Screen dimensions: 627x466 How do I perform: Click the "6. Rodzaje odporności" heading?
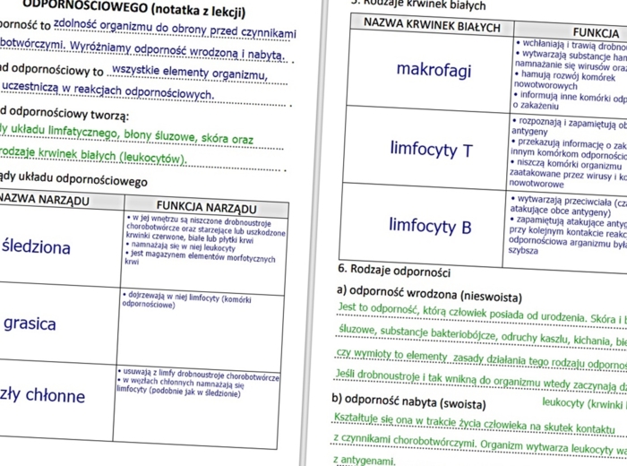coord(394,270)
